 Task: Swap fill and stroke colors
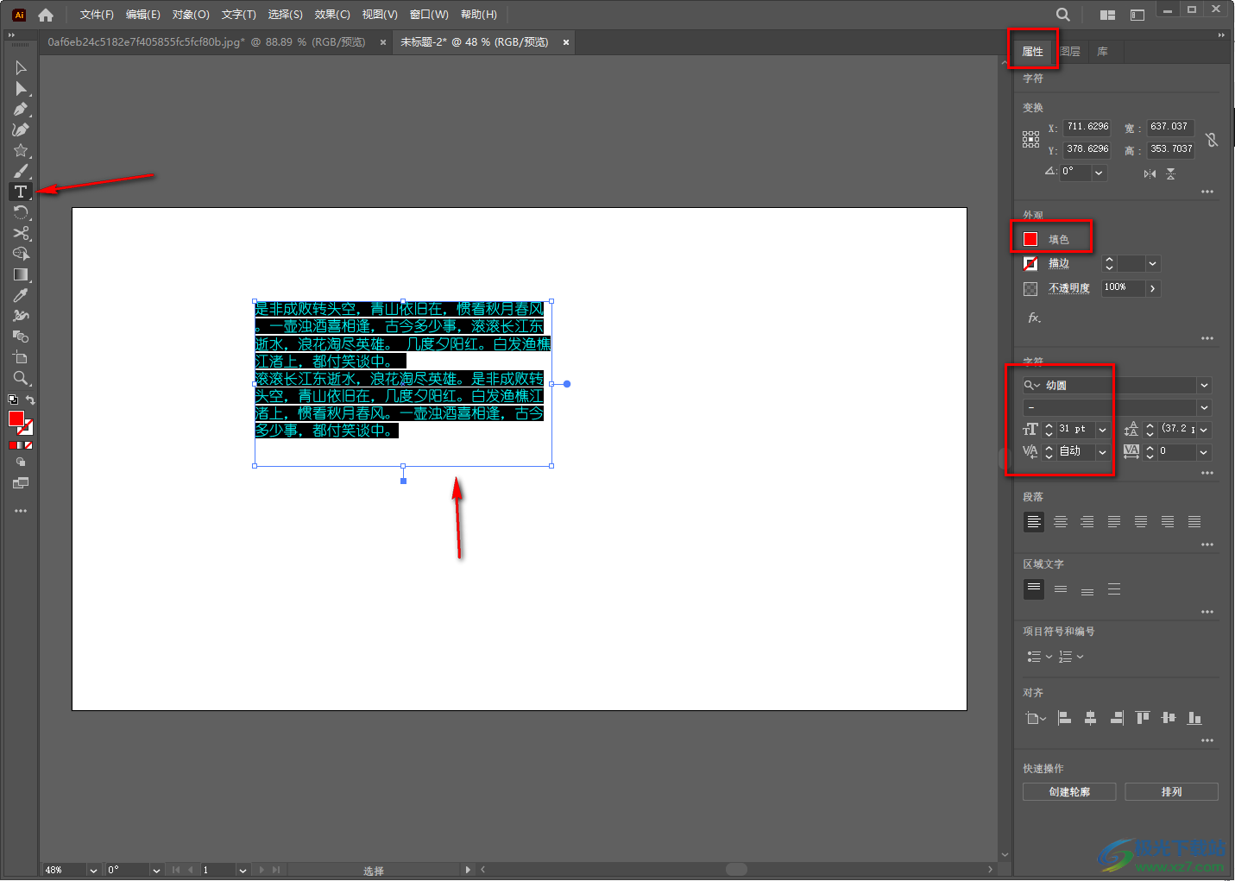point(30,400)
